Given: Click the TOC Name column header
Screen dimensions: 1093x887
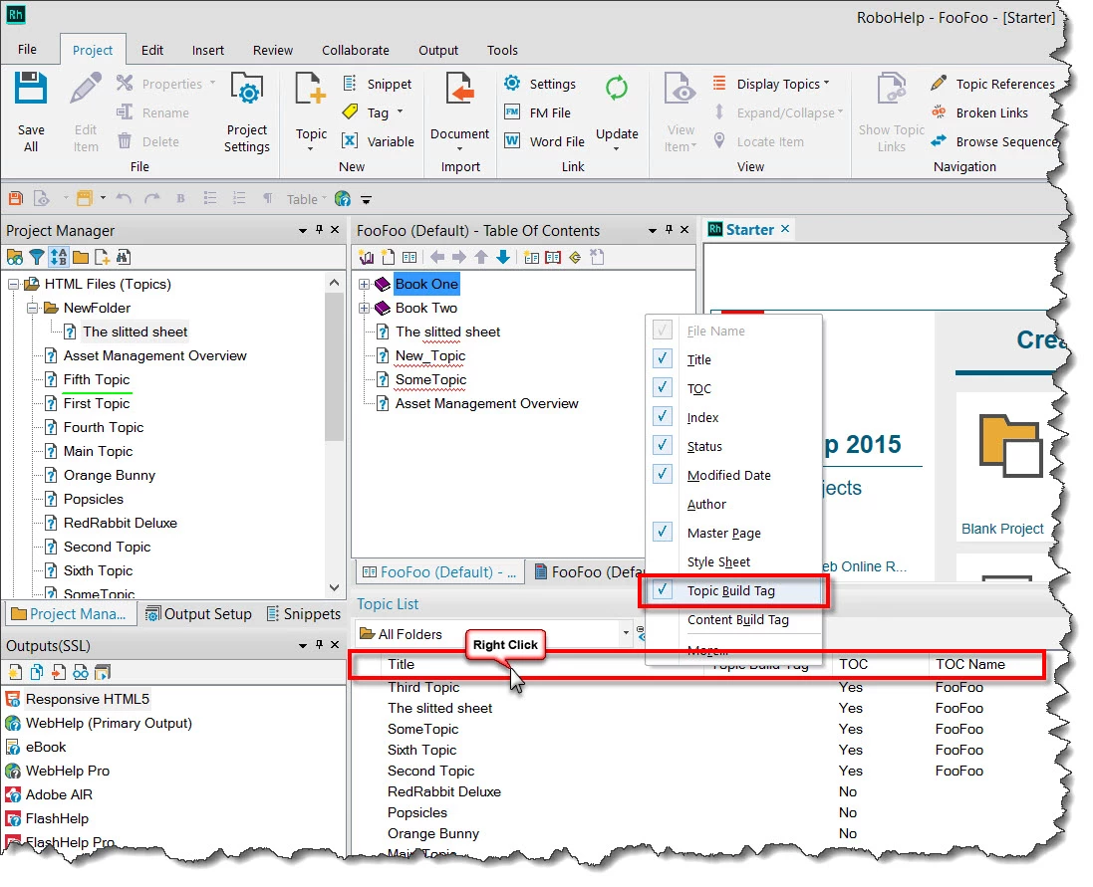Looking at the screenshot, I should (969, 664).
